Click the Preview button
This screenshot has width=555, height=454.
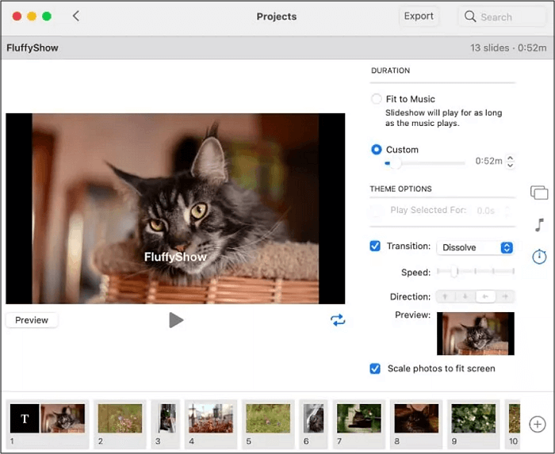(x=32, y=320)
